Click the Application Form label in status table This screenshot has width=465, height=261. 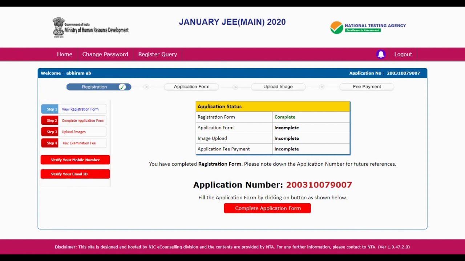[x=215, y=128]
